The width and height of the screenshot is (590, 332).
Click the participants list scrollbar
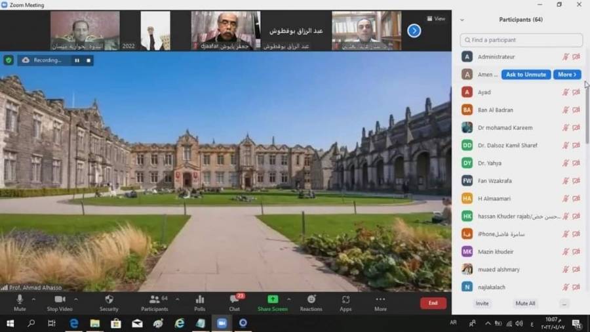coord(587,113)
